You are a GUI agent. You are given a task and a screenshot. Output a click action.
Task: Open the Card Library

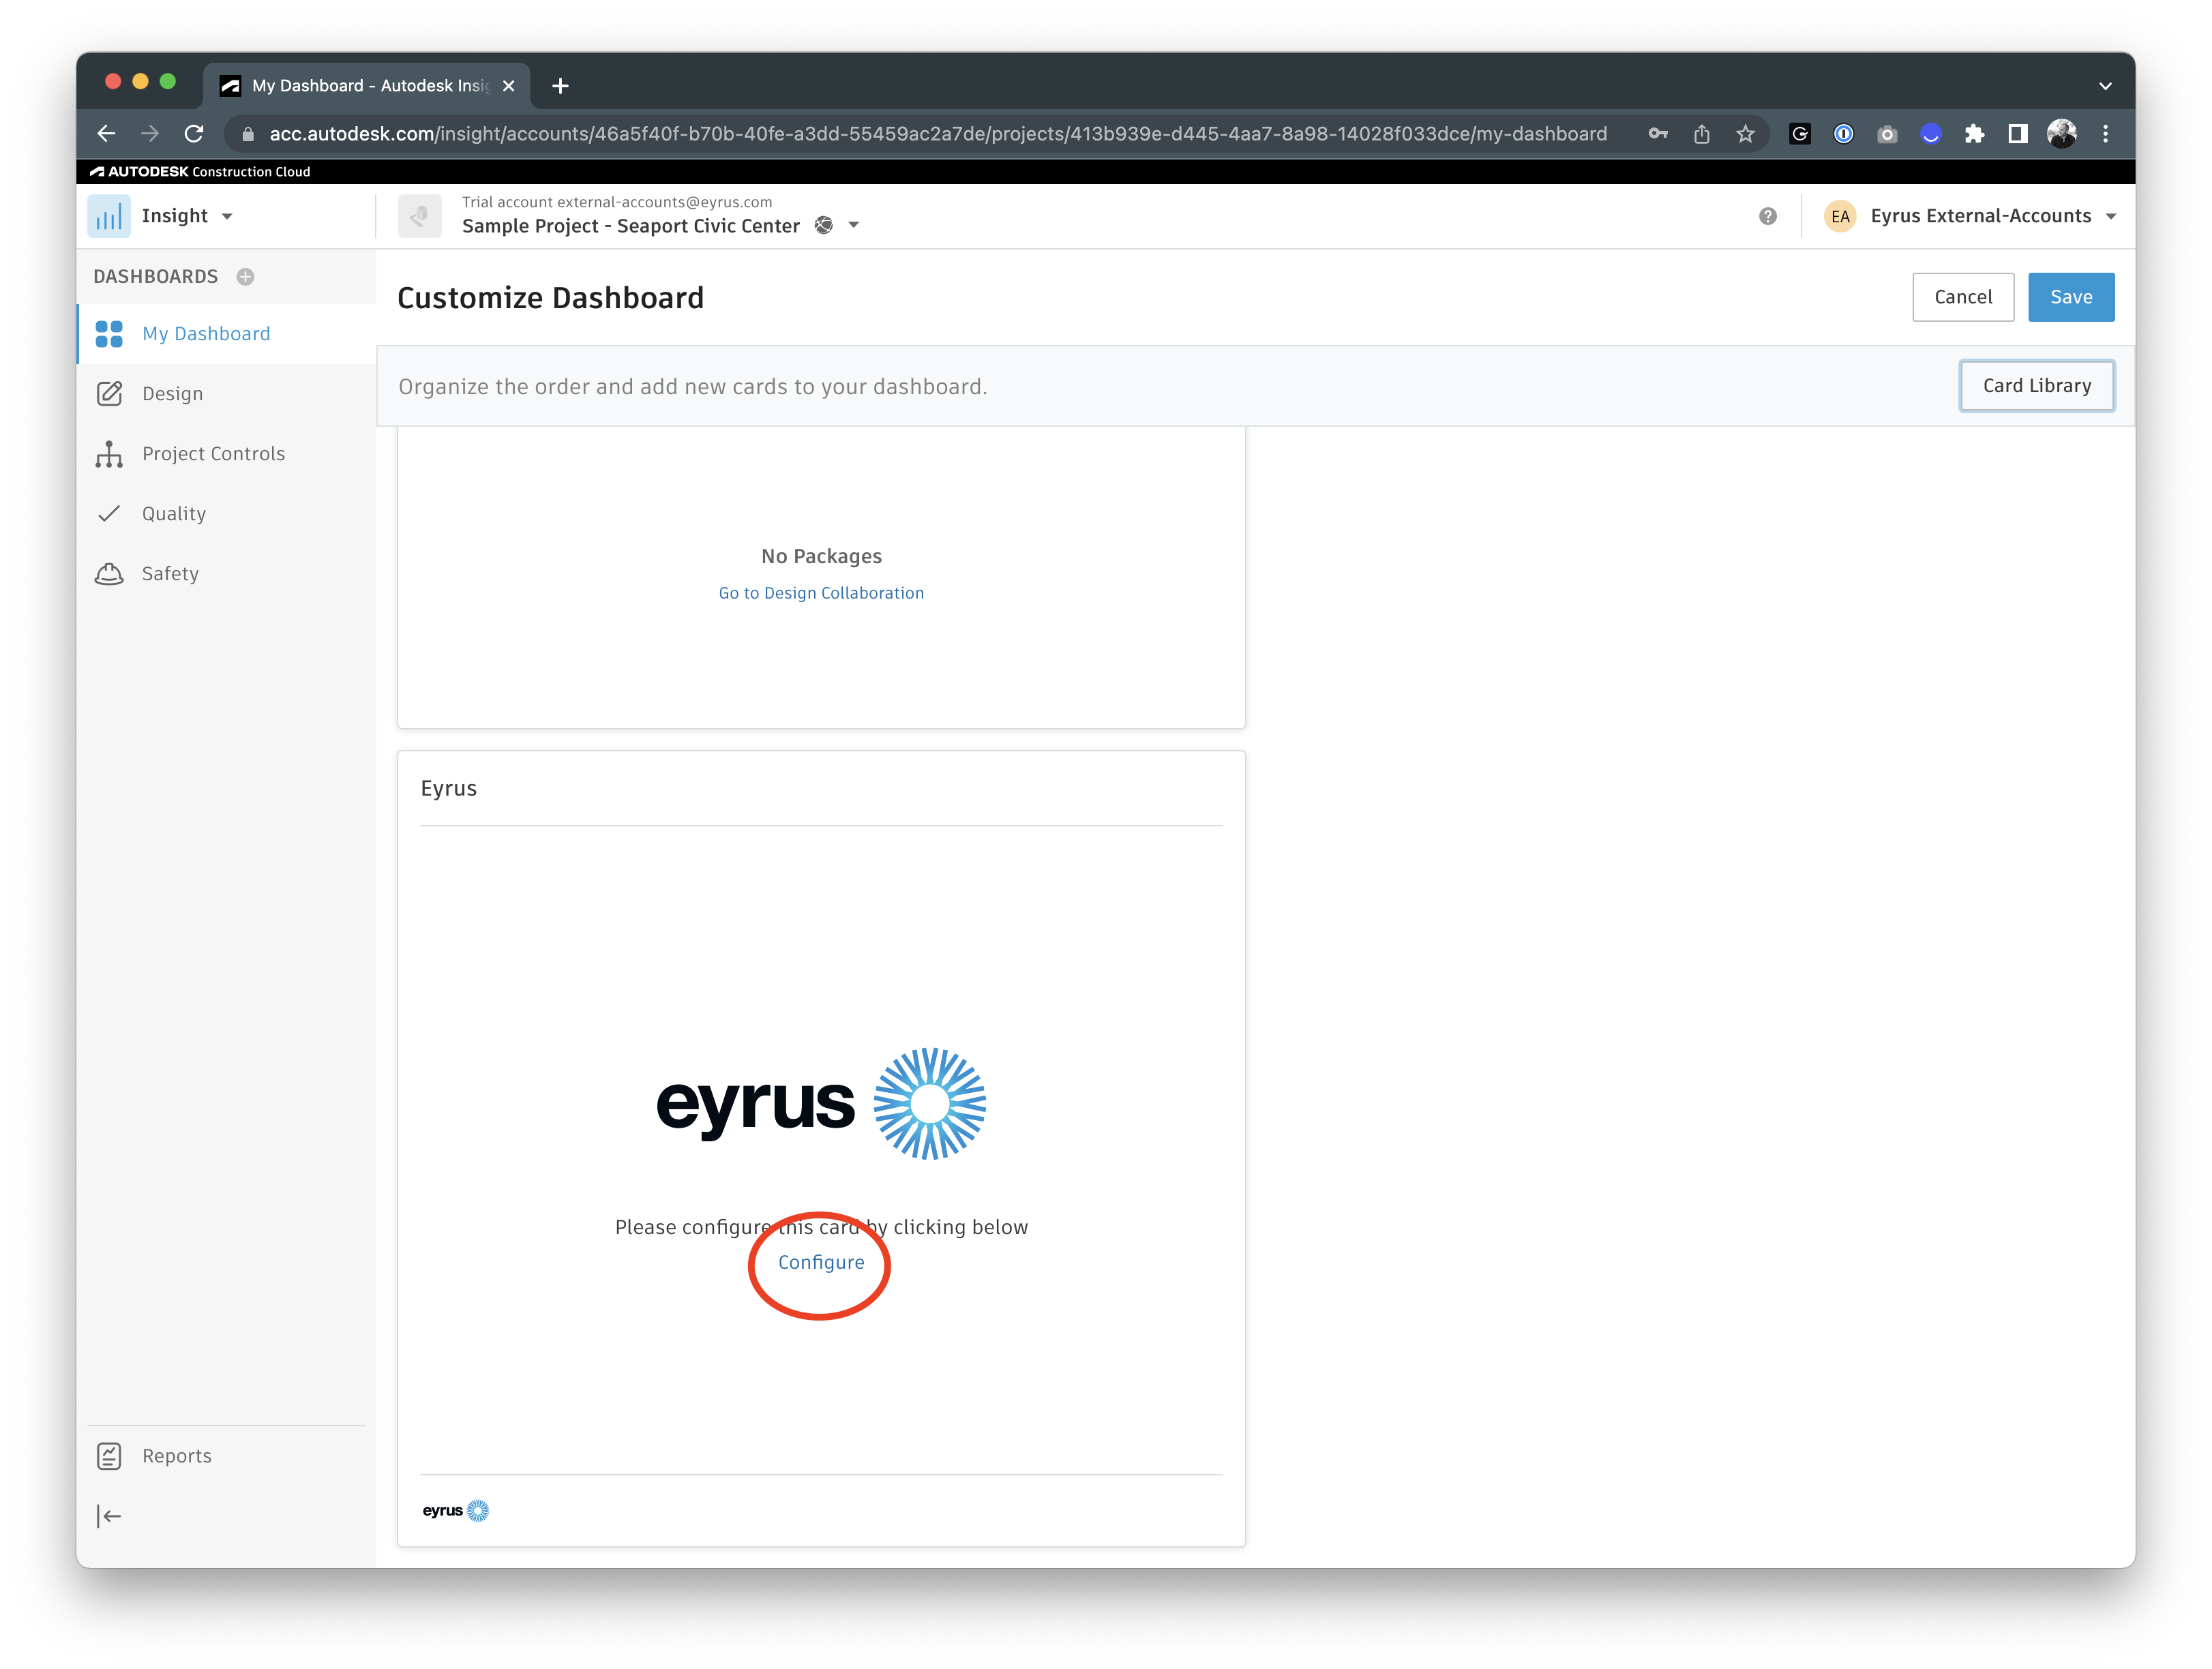coord(2036,386)
